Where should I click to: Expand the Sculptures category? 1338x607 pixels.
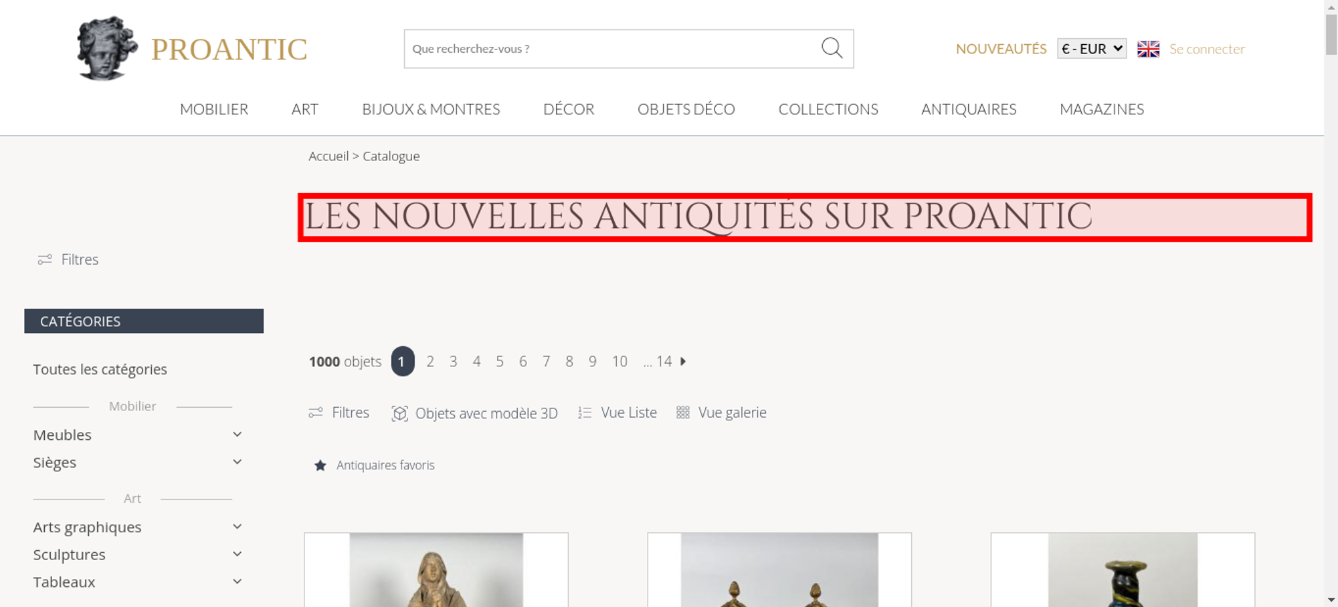[237, 554]
